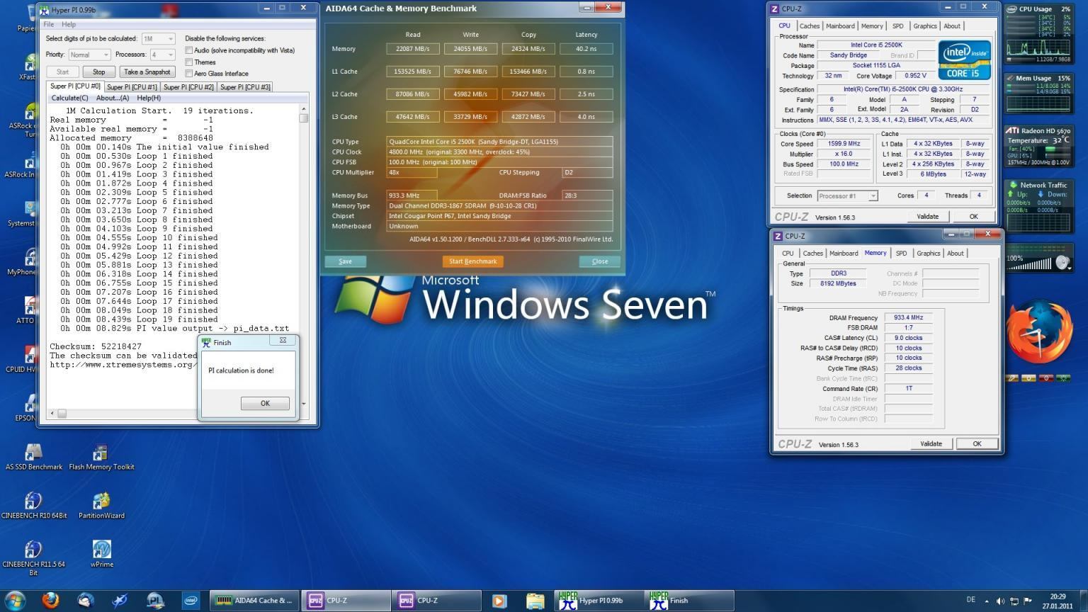Viewport: 1088px width, 612px height.
Task: Open the media player taskbar icon
Action: (x=499, y=601)
